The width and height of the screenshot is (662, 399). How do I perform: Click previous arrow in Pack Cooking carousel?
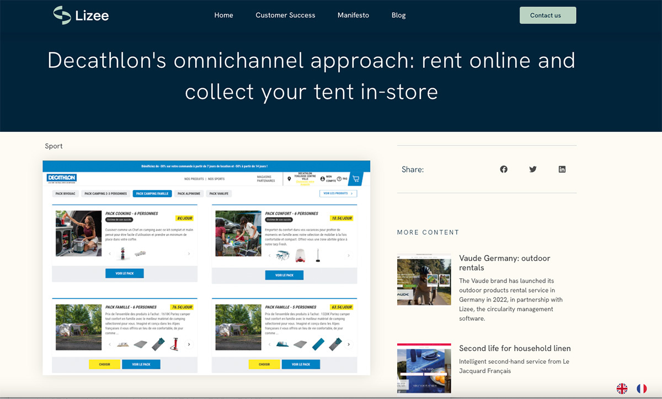(x=109, y=254)
